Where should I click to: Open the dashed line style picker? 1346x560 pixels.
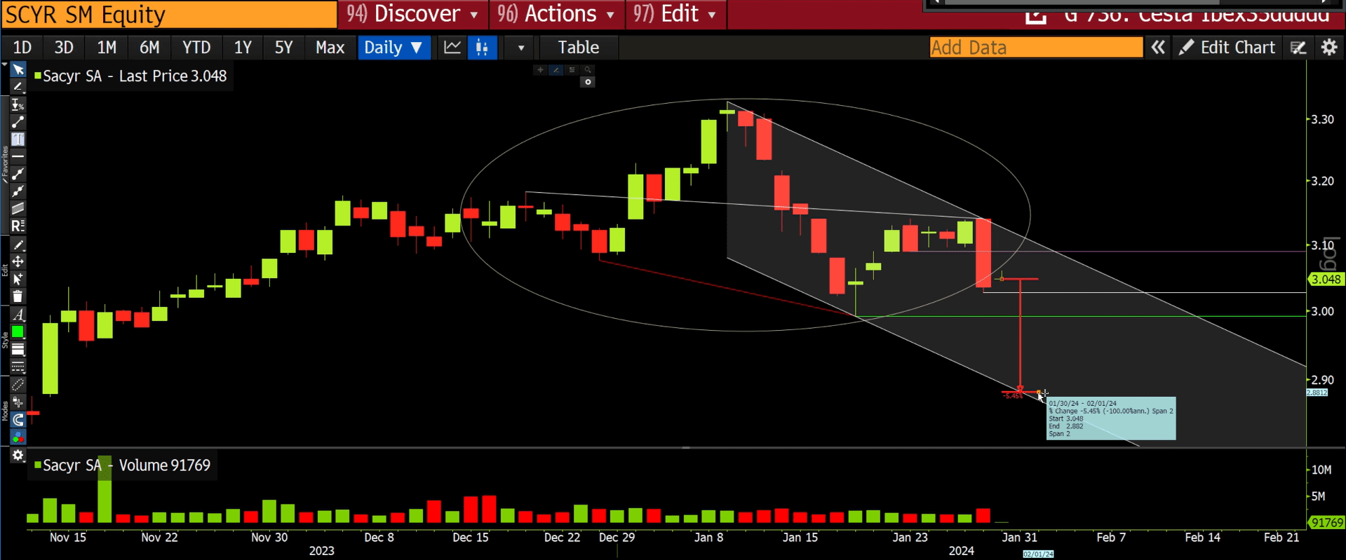(x=18, y=367)
